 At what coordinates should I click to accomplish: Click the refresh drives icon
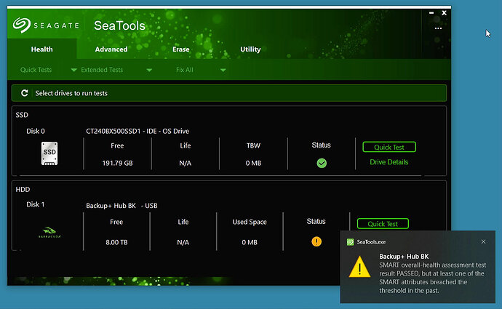pos(25,93)
